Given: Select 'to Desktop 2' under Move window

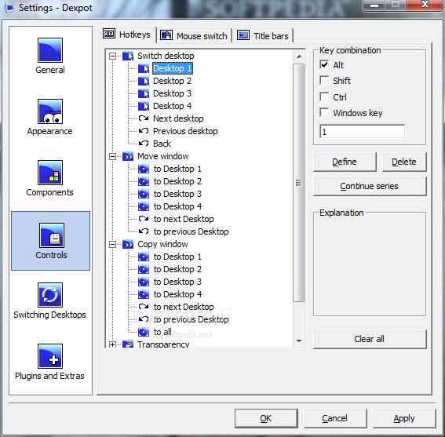Looking at the screenshot, I should 177,181.
